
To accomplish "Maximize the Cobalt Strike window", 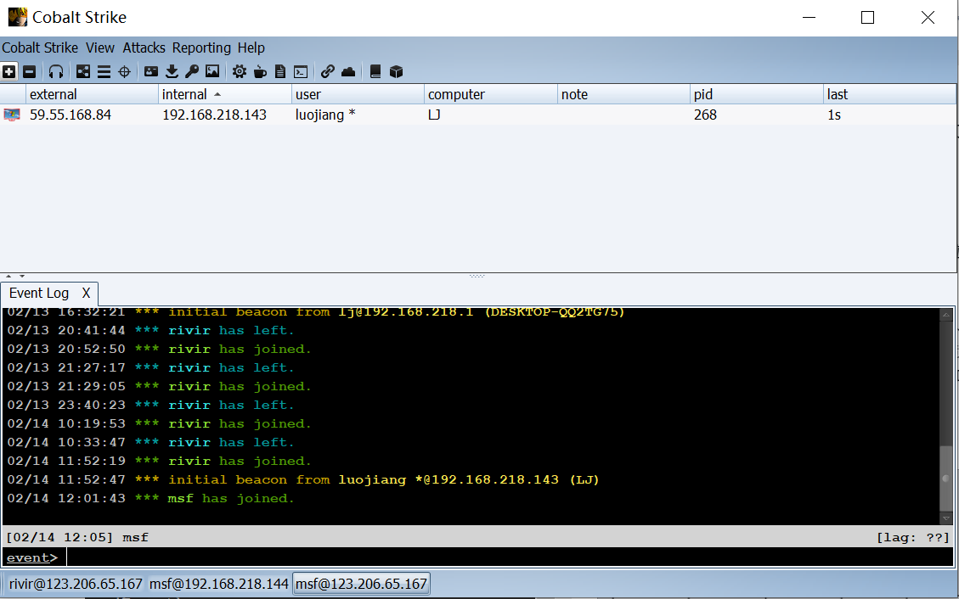I will 867,17.
